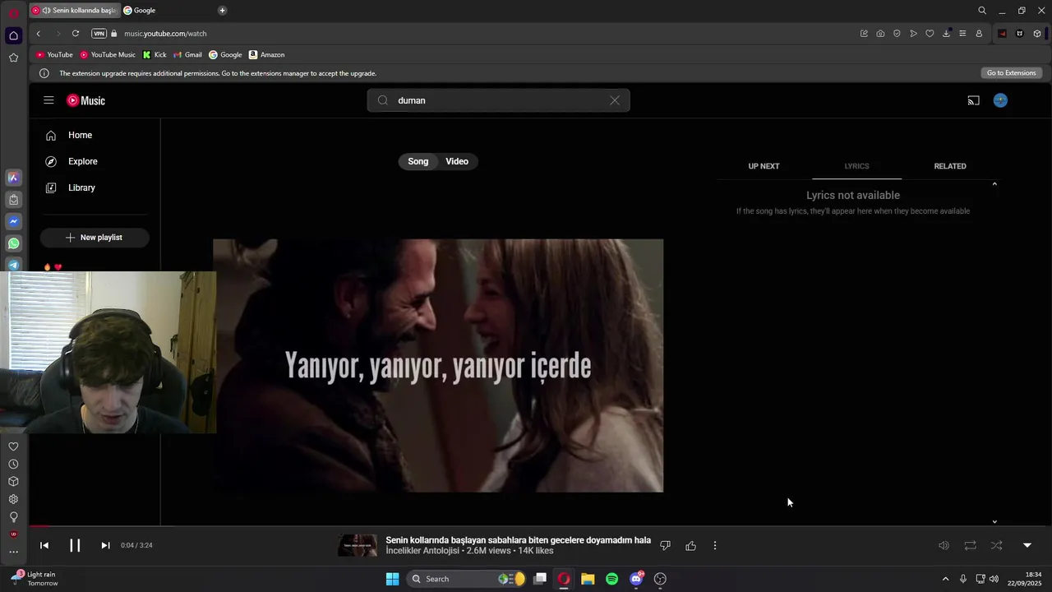Click the YouTube Music logo
Screen dimensions: 1052x592
[x=86, y=100]
